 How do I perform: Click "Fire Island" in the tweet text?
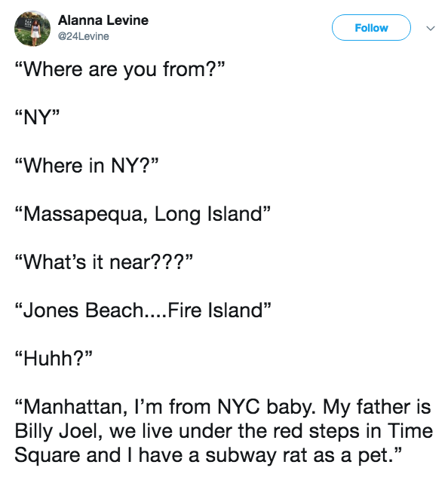[x=215, y=310]
